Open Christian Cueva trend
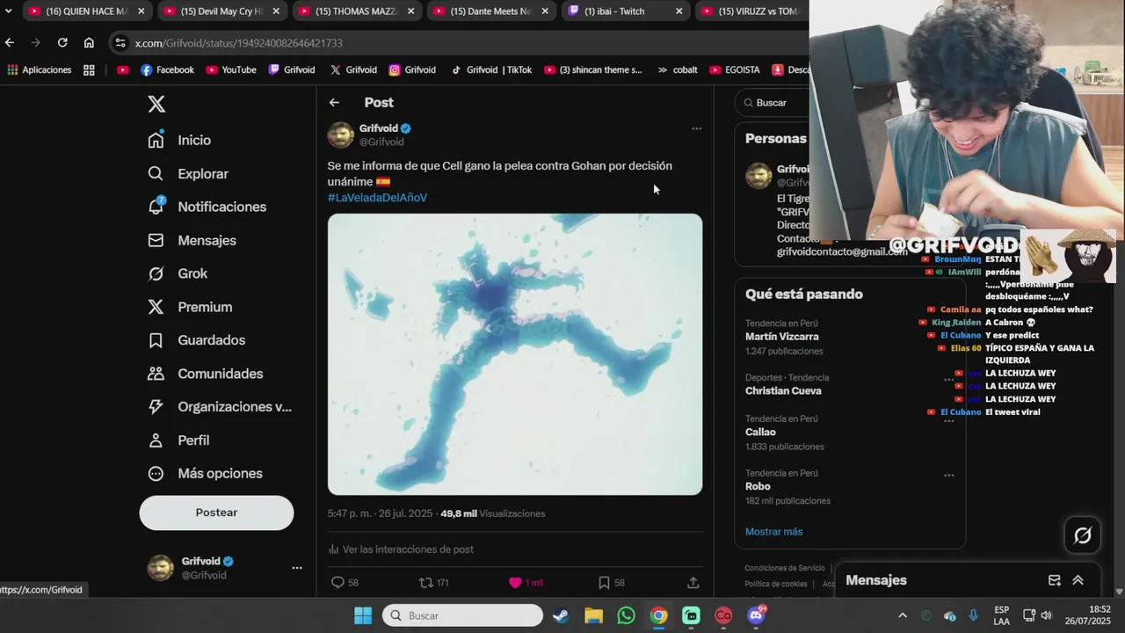 point(783,391)
